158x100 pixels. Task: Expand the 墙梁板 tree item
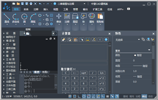(x=4, y=41)
